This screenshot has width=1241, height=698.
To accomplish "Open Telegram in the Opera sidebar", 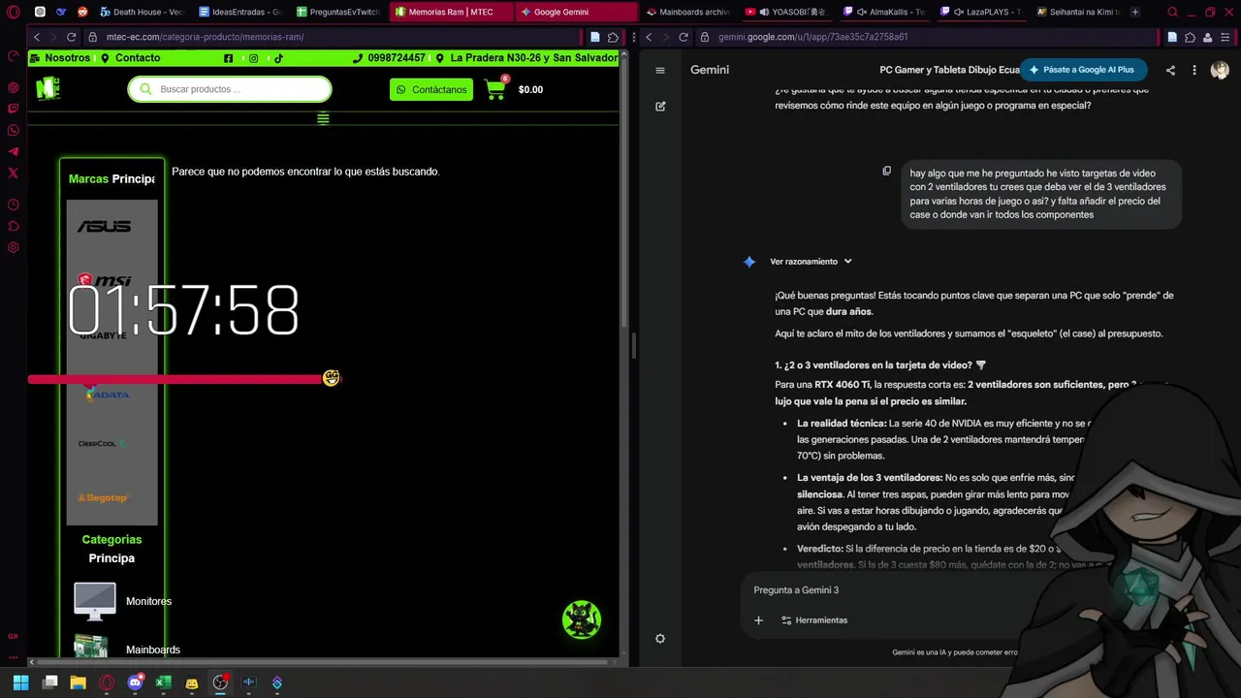I will pyautogui.click(x=14, y=151).
